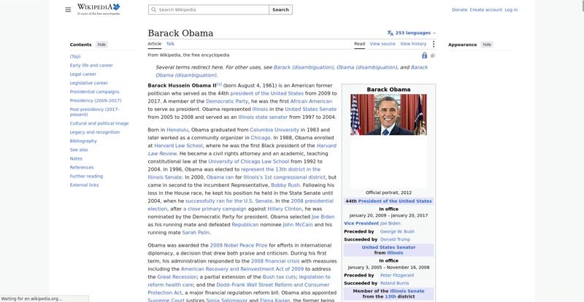Open the Great Recession link
This screenshot has width=584, height=302.
[177, 277]
